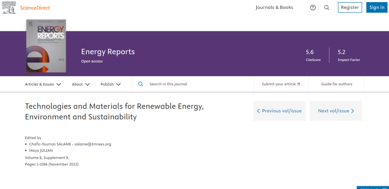The image size is (389, 189).
Task: Open the help question mark icon
Action: [x=313, y=8]
